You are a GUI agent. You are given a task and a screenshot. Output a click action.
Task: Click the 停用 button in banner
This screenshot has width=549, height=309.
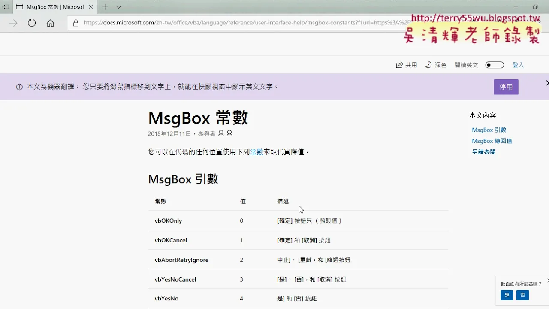(x=506, y=87)
